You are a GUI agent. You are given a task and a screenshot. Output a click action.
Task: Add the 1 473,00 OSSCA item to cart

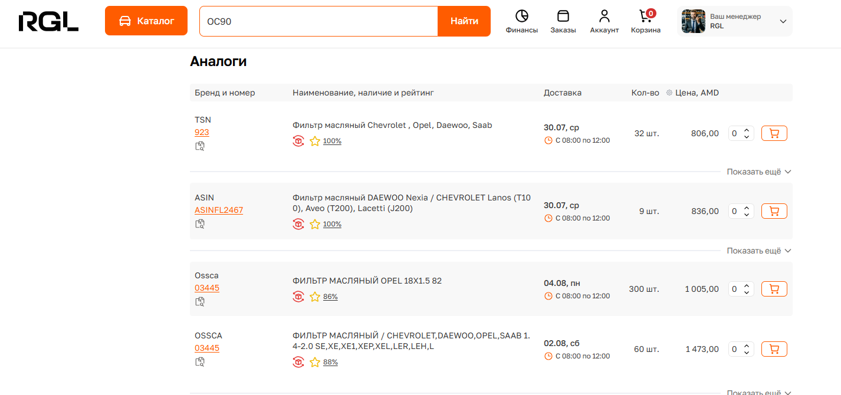(774, 349)
